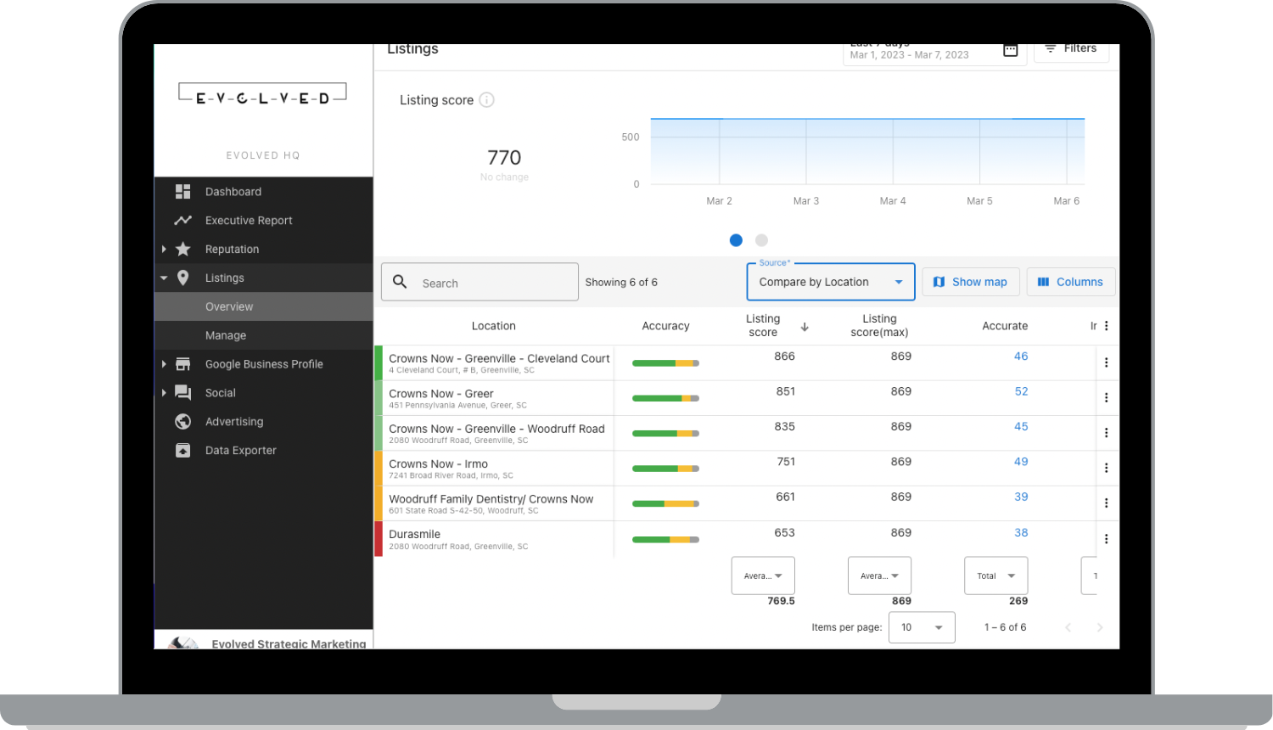This screenshot has width=1273, height=730.
Task: Select the Overview menu item
Action: (229, 306)
